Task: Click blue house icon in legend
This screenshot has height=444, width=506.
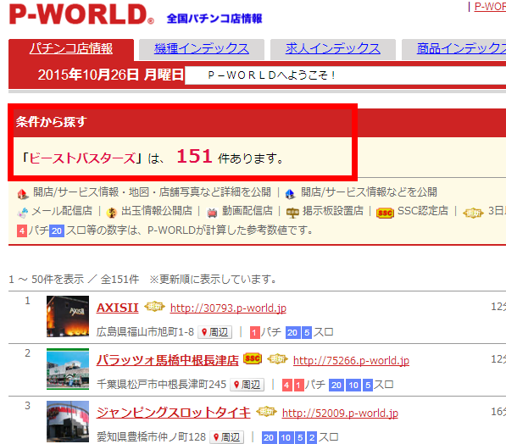Action: 290,193
